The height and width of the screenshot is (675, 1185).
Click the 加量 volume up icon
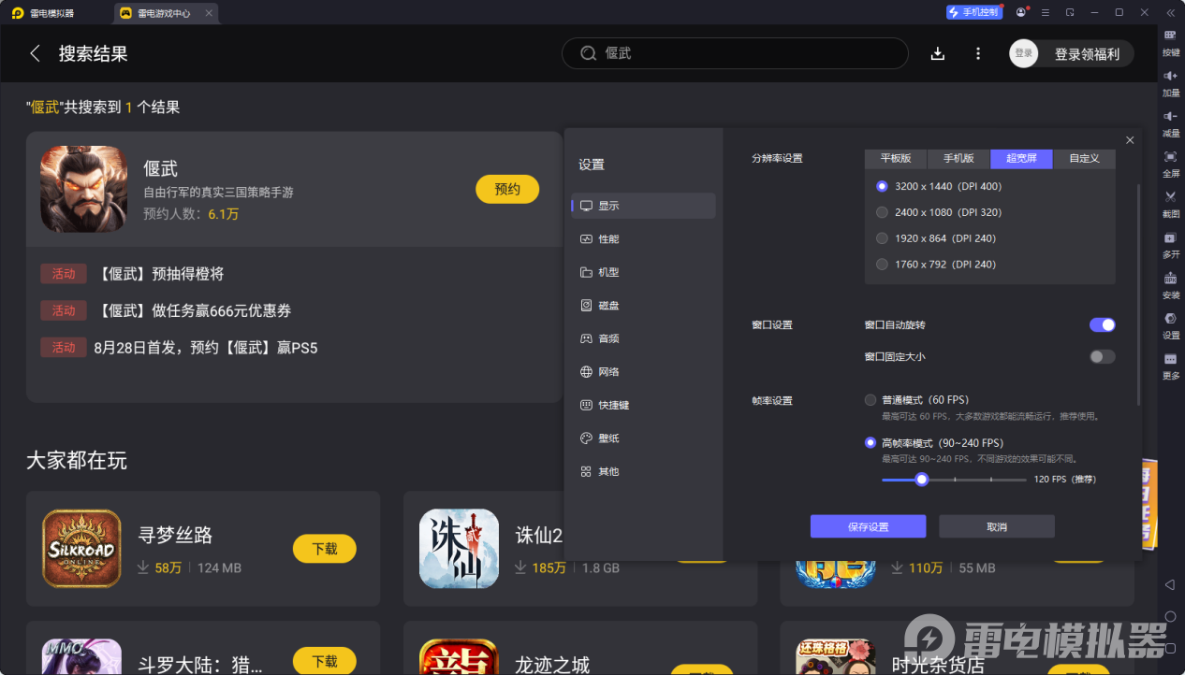[x=1170, y=76]
